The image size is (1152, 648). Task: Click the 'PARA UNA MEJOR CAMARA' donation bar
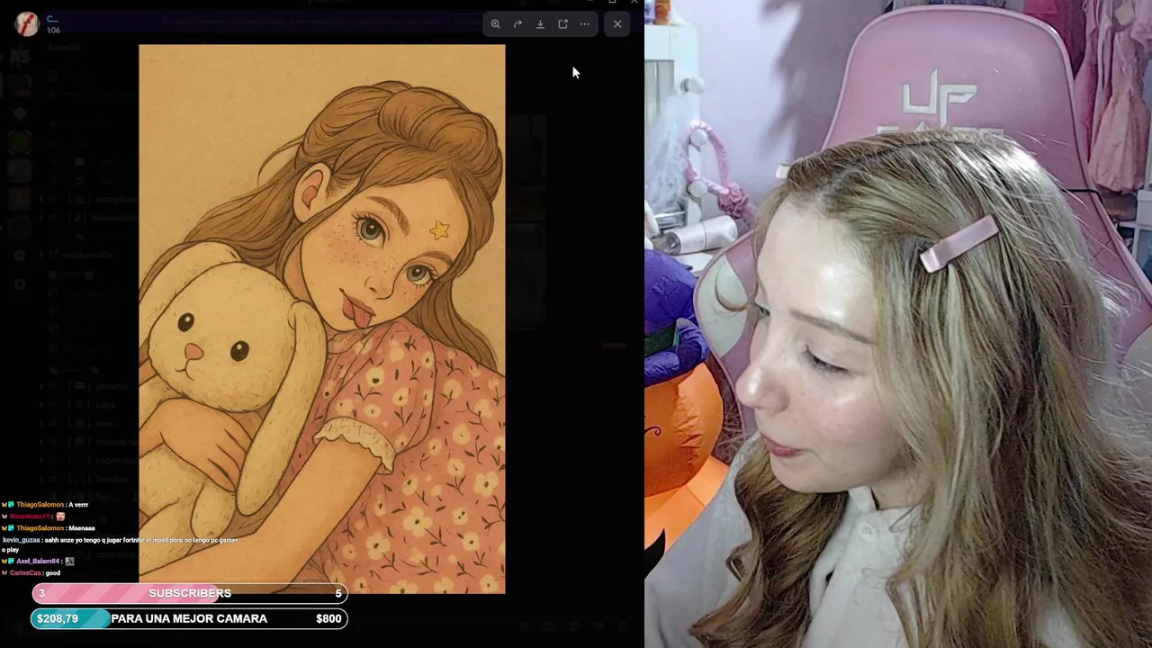click(190, 618)
